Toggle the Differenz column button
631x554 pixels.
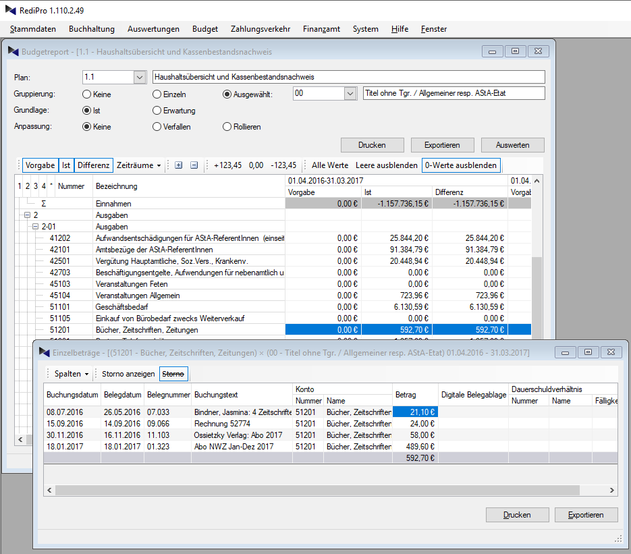(x=93, y=165)
